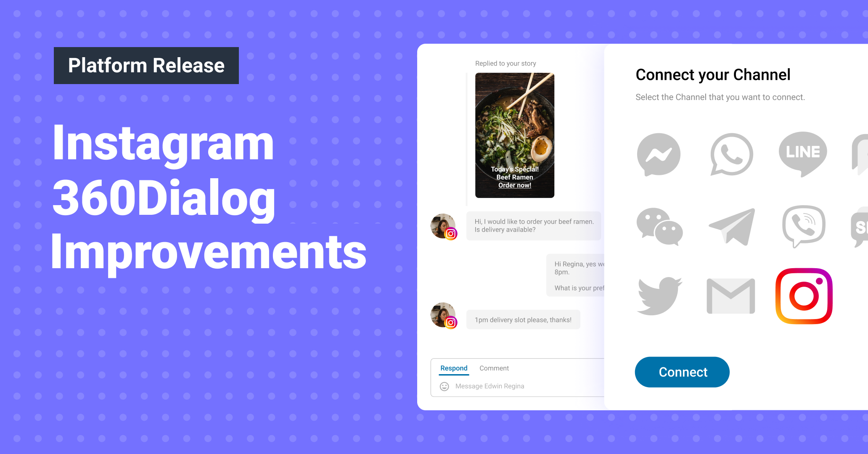Screen dimensions: 868x454
Task: Select the Messenger channel icon
Action: click(659, 154)
